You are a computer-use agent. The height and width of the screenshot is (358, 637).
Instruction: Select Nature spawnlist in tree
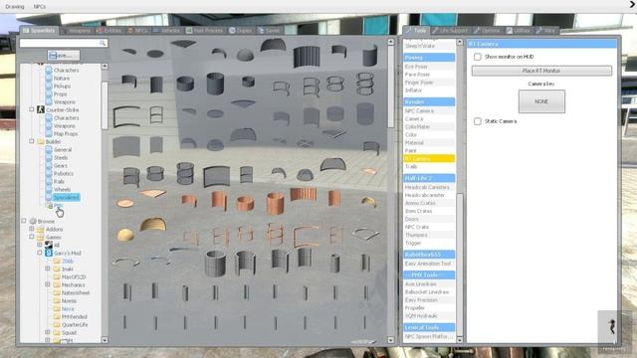click(62, 78)
